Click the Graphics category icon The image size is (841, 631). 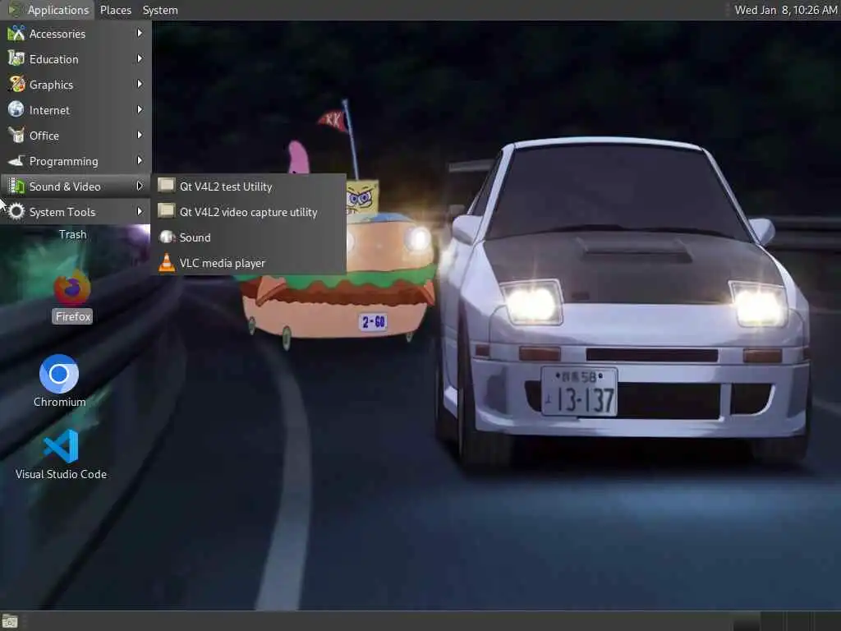pyautogui.click(x=16, y=85)
